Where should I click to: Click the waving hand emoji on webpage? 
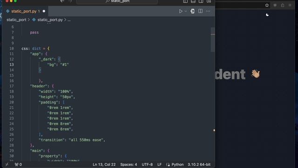256,74
